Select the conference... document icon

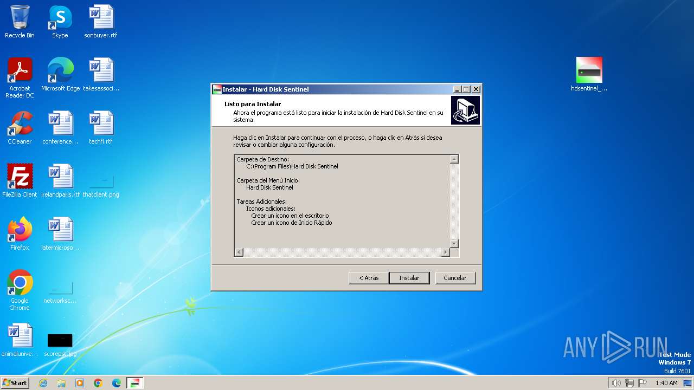60,128
